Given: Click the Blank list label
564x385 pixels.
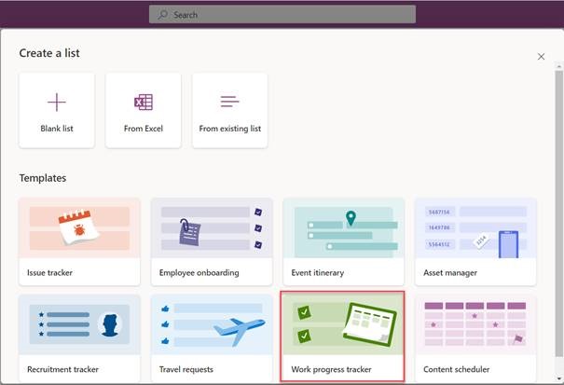Looking at the screenshot, I should pos(57,129).
